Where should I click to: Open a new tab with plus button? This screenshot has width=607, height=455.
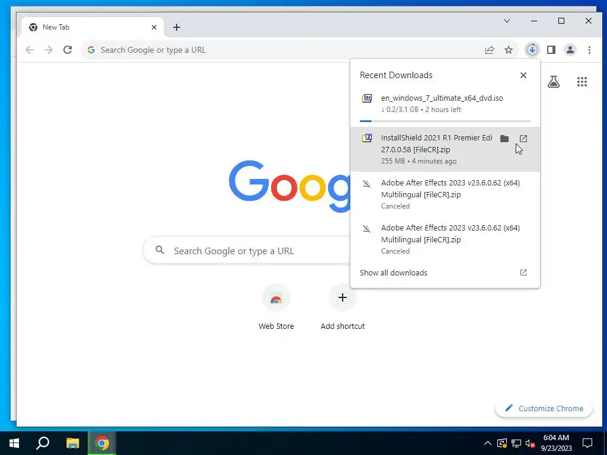click(x=177, y=27)
